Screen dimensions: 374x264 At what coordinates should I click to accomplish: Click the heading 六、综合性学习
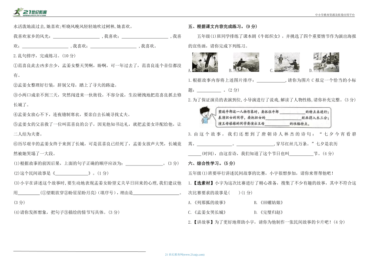[211, 163]
